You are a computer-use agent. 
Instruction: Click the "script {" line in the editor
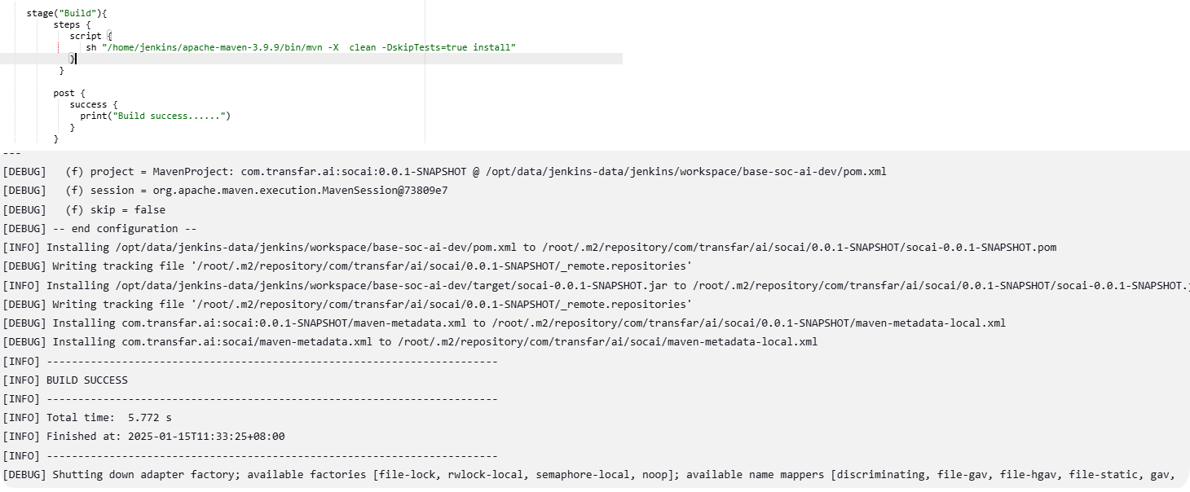tap(90, 37)
